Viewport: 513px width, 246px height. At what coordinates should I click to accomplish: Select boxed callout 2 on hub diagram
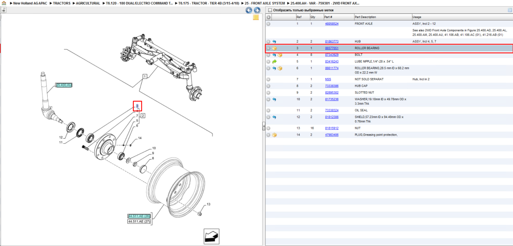coord(143,116)
